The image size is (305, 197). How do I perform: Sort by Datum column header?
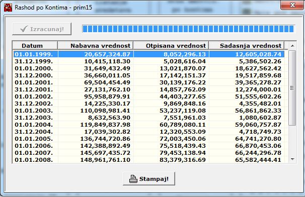(x=35, y=46)
